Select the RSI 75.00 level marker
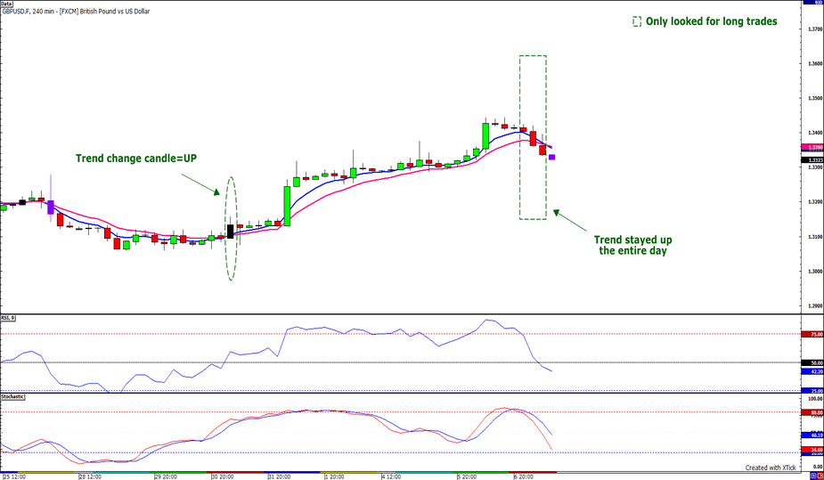Viewport: 824px width, 480px height. [x=812, y=334]
